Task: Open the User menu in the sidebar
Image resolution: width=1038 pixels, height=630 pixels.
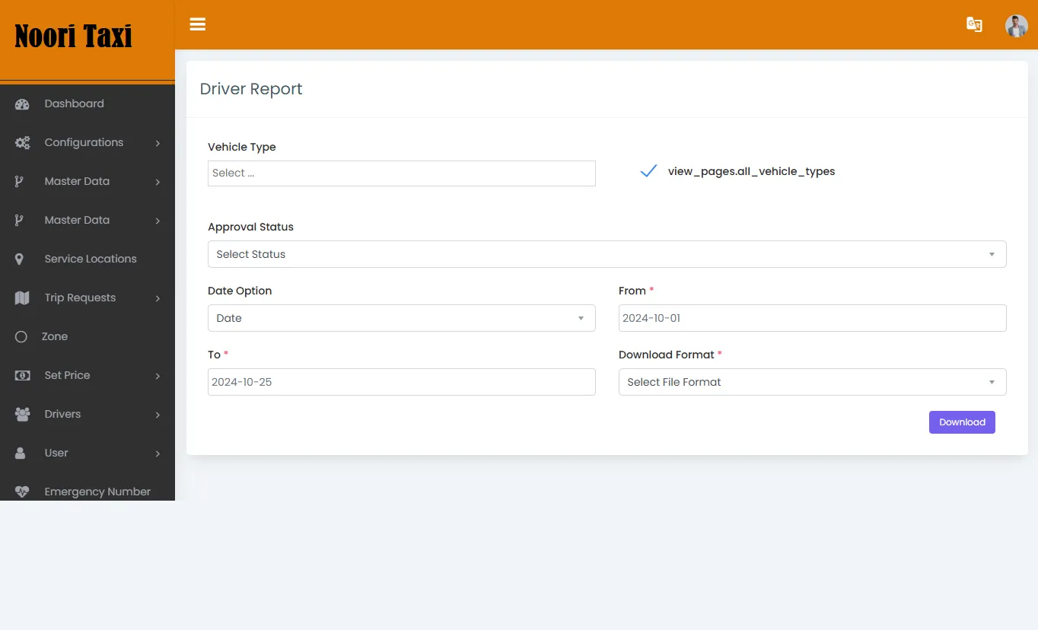Action: 21,453
